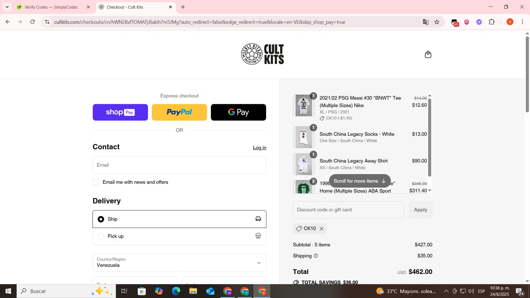Click the store pickup icon
This screenshot has width=530, height=298.
tap(258, 236)
